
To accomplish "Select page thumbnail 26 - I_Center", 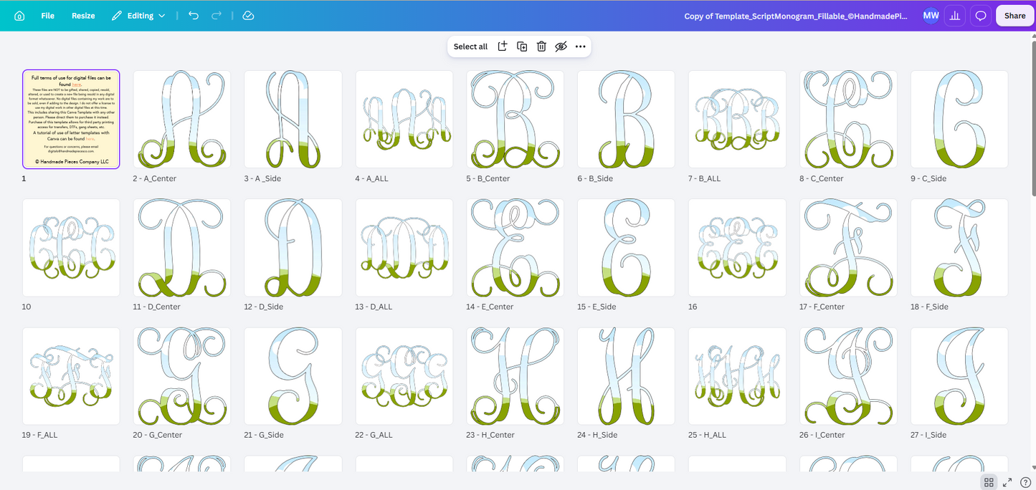I will coord(848,375).
